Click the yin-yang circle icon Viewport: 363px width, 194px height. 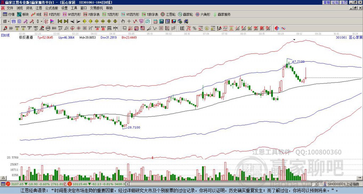coord(277,28)
